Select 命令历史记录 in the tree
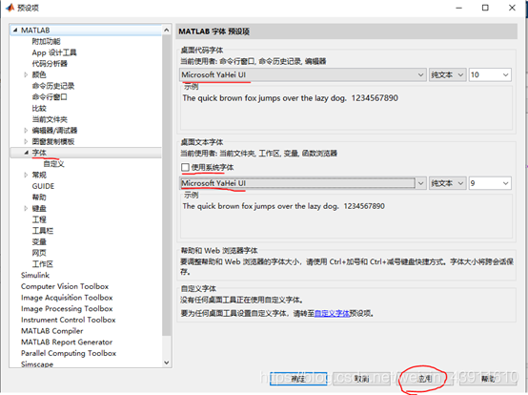The image size is (528, 395). (53, 86)
